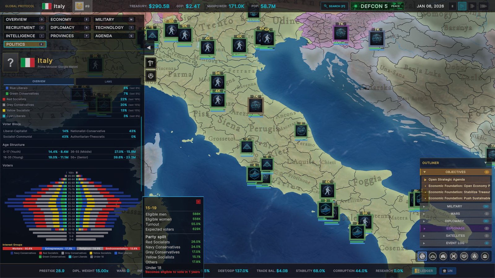The width and height of the screenshot is (495, 278).
Task: Expand the Satellites section in Outliner
Action: coord(455,236)
